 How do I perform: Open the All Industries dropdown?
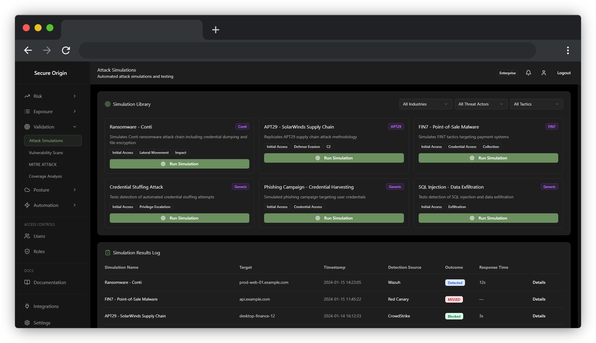pyautogui.click(x=425, y=104)
